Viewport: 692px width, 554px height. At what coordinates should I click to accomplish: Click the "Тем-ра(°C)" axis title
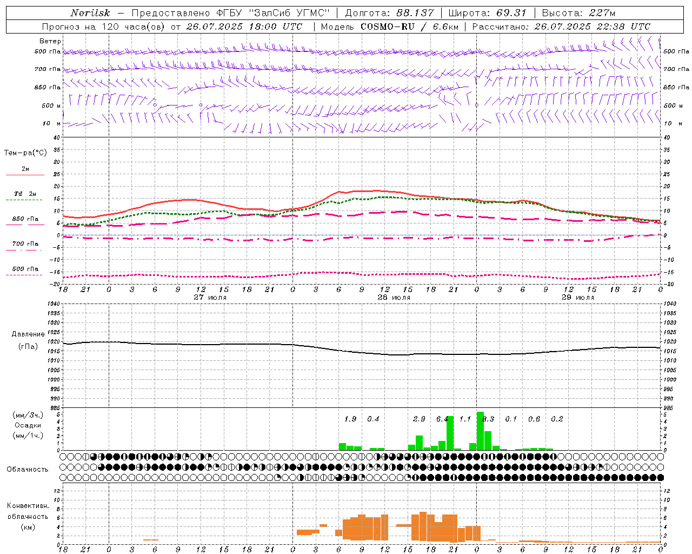25,153
